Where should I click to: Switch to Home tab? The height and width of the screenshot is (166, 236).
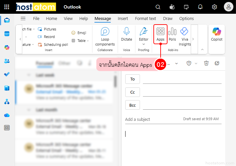click(x=51, y=18)
